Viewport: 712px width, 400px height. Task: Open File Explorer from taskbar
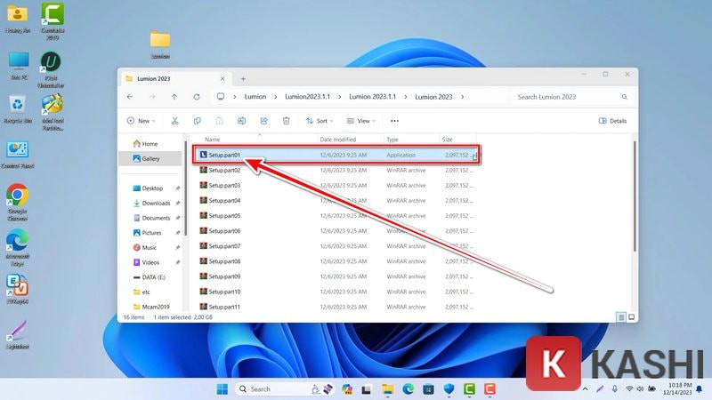(387, 389)
